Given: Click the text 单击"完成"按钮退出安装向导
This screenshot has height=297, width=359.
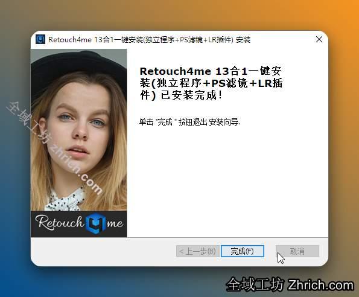Looking at the screenshot, I should (189, 122).
